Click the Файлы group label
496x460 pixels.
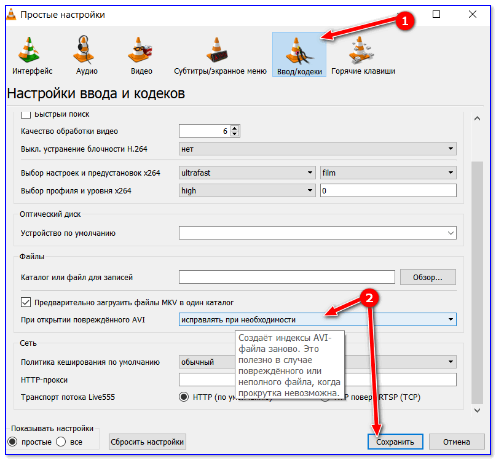coord(31,256)
